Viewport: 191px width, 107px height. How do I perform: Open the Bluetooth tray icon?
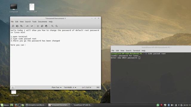[169, 105]
